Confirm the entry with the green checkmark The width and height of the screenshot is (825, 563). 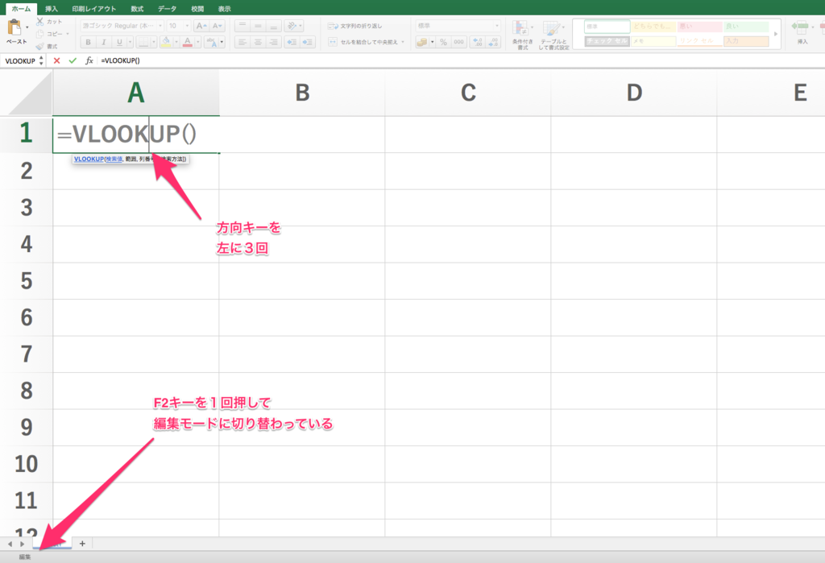click(x=73, y=60)
